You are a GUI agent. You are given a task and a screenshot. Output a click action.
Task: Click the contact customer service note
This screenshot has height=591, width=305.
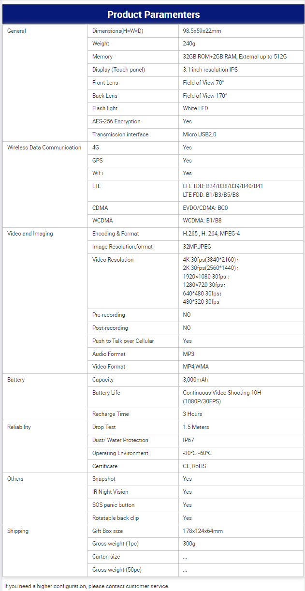pos(87,586)
